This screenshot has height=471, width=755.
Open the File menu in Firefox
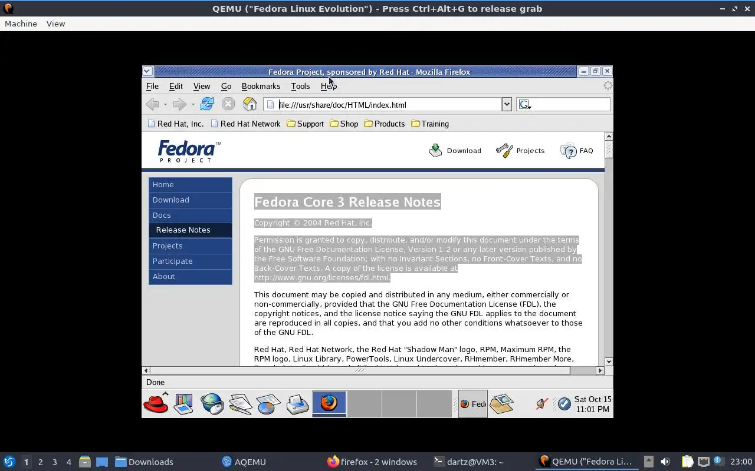tap(152, 86)
